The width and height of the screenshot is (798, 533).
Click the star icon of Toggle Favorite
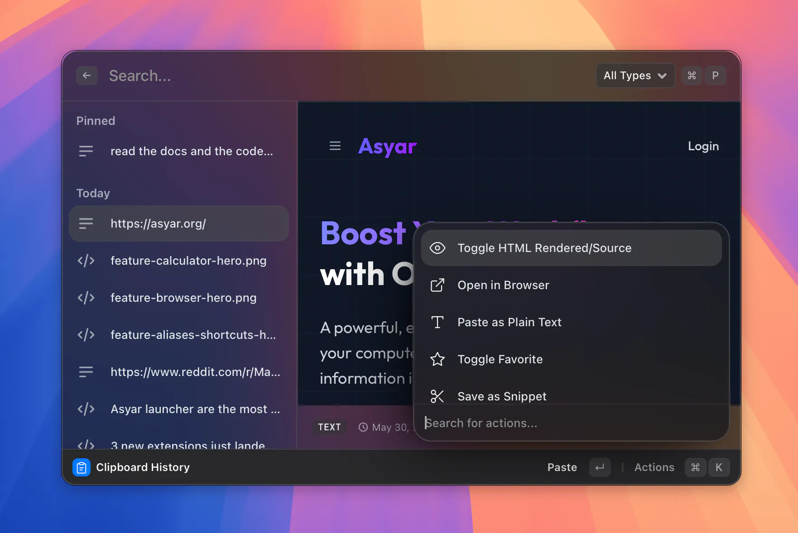click(x=437, y=359)
